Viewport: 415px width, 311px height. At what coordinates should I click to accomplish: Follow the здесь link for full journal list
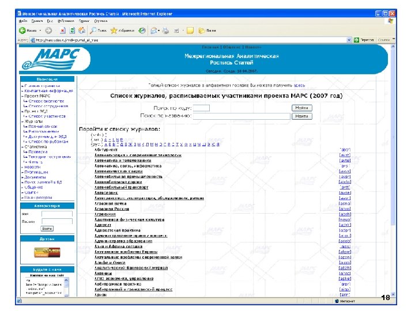click(x=299, y=85)
